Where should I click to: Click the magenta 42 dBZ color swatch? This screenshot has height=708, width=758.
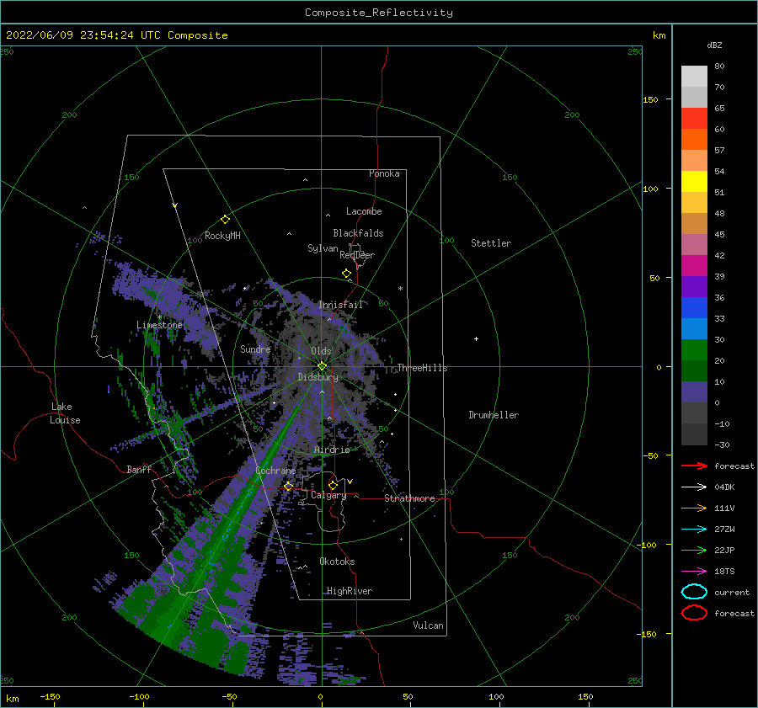tap(694, 265)
